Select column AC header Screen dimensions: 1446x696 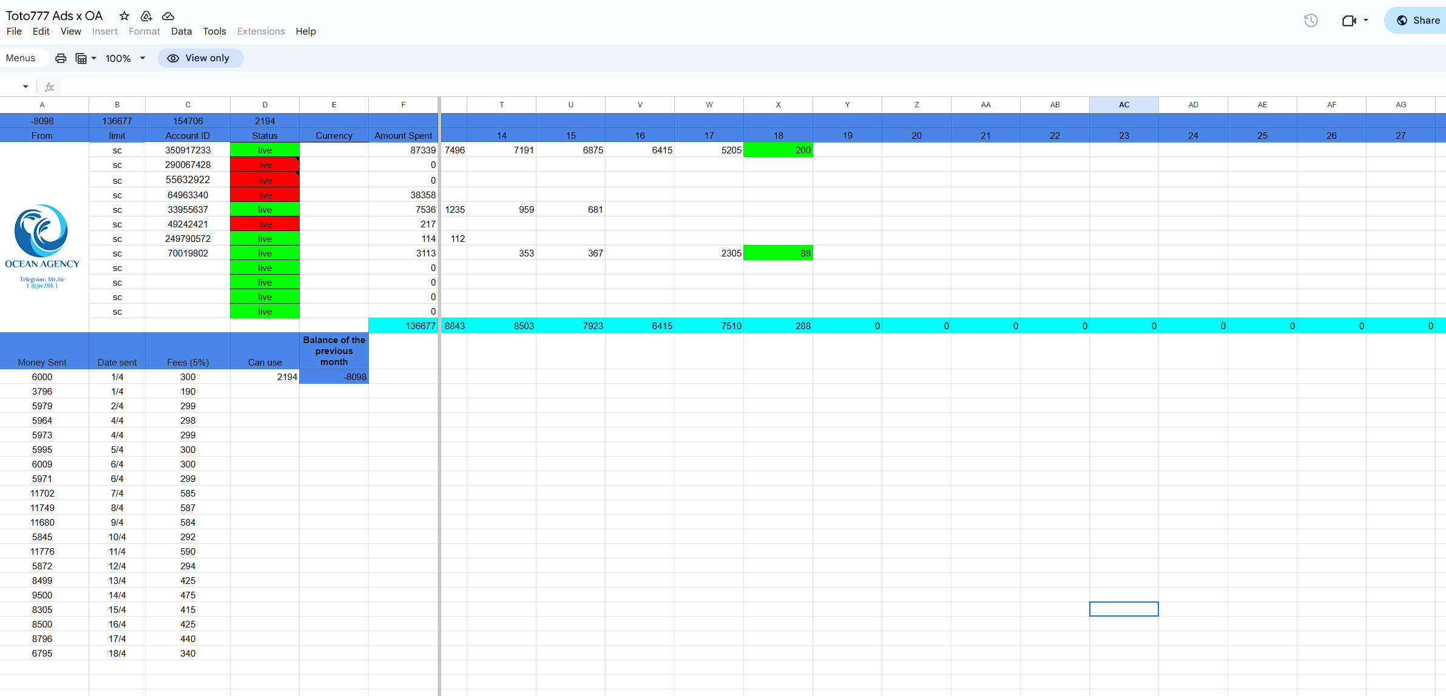[x=1124, y=105]
